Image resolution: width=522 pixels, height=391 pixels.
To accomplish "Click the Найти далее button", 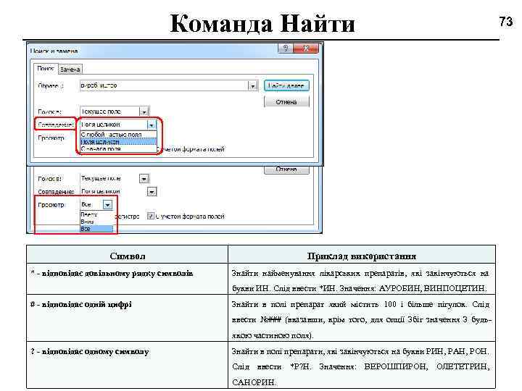I will pyautogui.click(x=286, y=85).
